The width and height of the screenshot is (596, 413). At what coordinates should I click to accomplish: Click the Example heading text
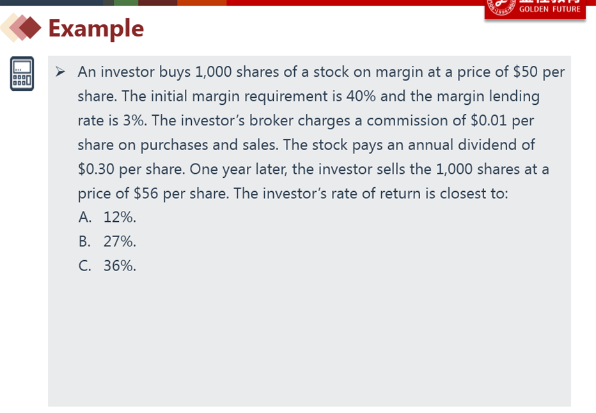(96, 29)
